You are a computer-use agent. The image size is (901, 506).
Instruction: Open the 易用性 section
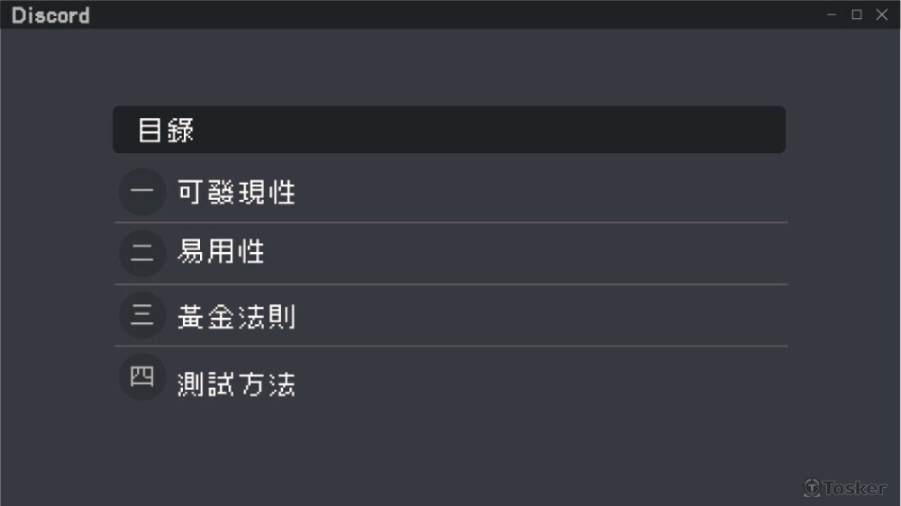[221, 253]
